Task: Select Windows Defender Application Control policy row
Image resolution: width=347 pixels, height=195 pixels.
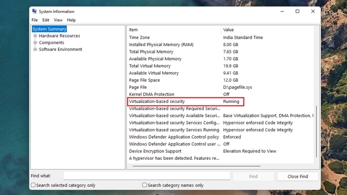Action: [x=221, y=137]
